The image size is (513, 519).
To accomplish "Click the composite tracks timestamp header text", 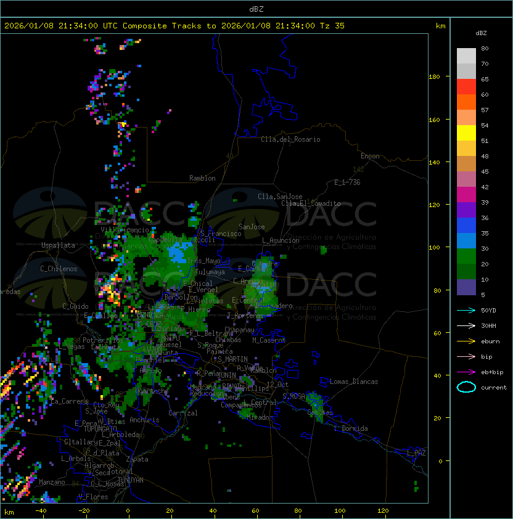I will 174,26.
